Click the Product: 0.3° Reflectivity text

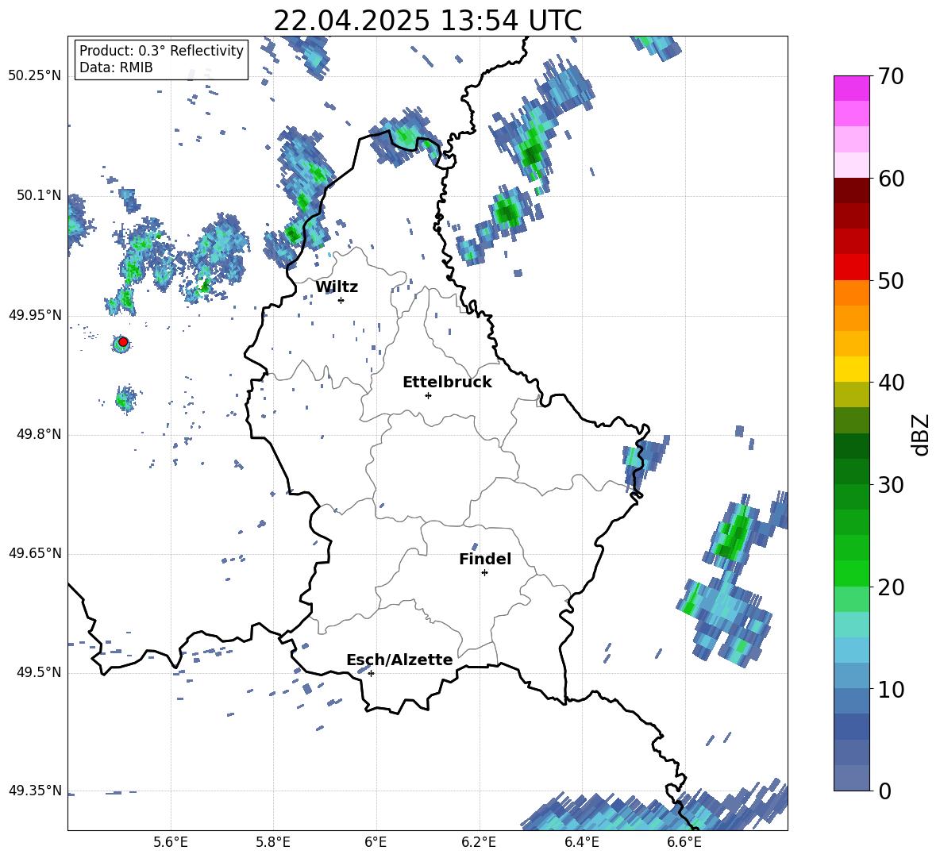pos(161,50)
